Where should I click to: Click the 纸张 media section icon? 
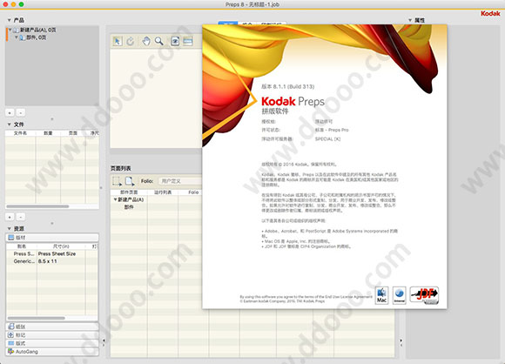point(11,327)
